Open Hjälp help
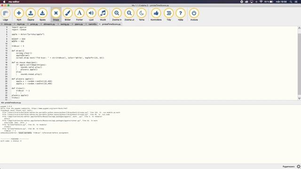 coord(181,15)
